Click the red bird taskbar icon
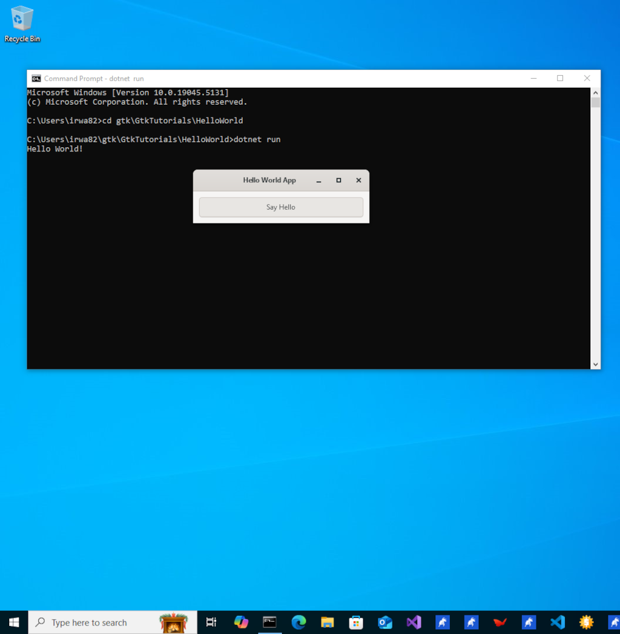The width and height of the screenshot is (620, 634). tap(499, 622)
